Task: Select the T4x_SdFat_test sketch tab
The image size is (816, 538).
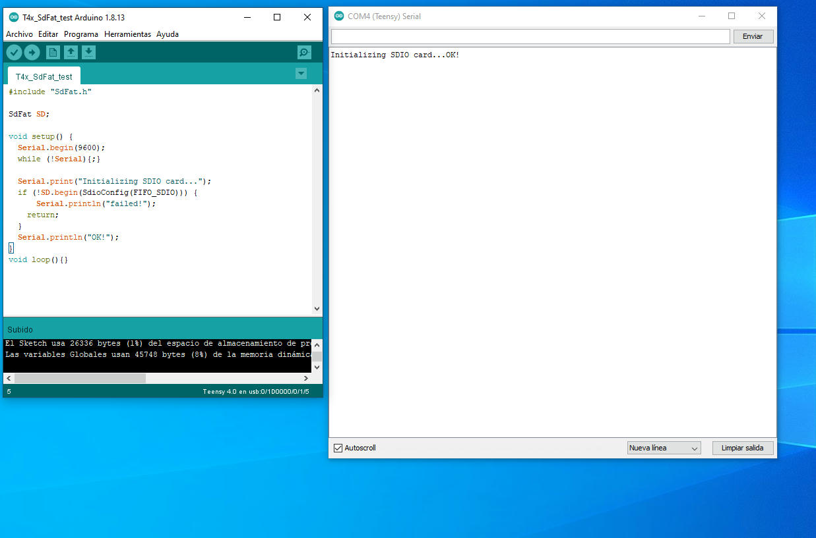Action: pos(44,76)
